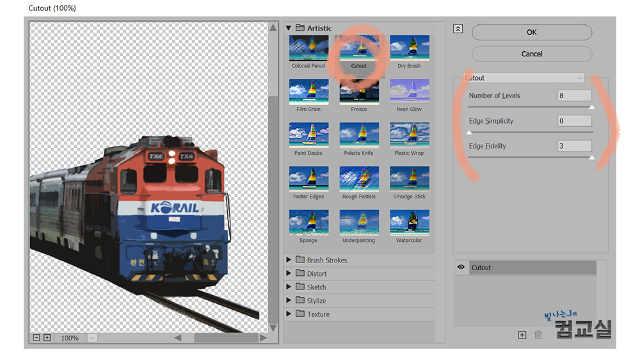Zoom out preview with minus button
Screen dimensions: 640x354
pos(36,337)
